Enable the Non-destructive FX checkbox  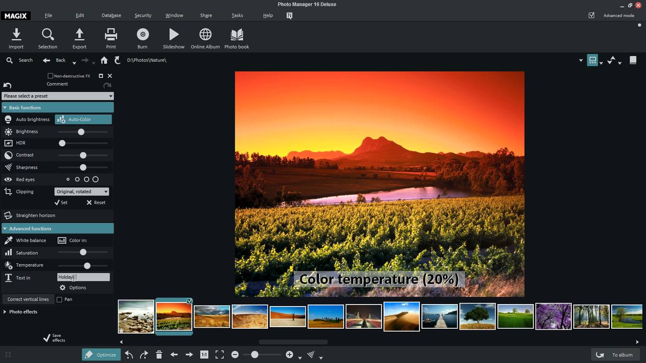49,76
